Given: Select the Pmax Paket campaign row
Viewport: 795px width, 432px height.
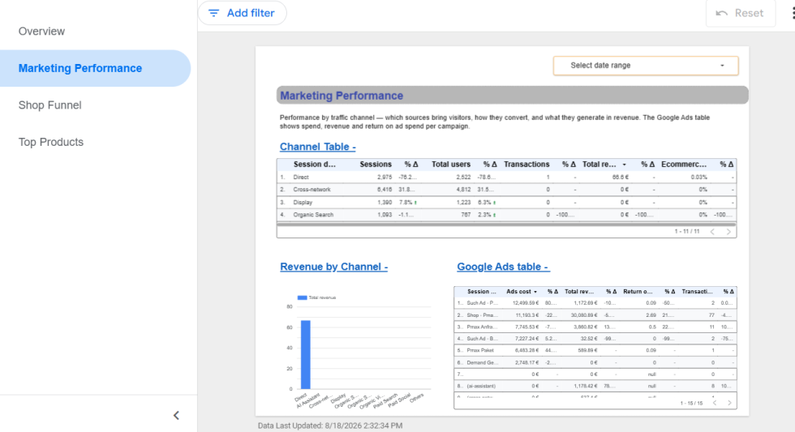Looking at the screenshot, I should [x=595, y=350].
